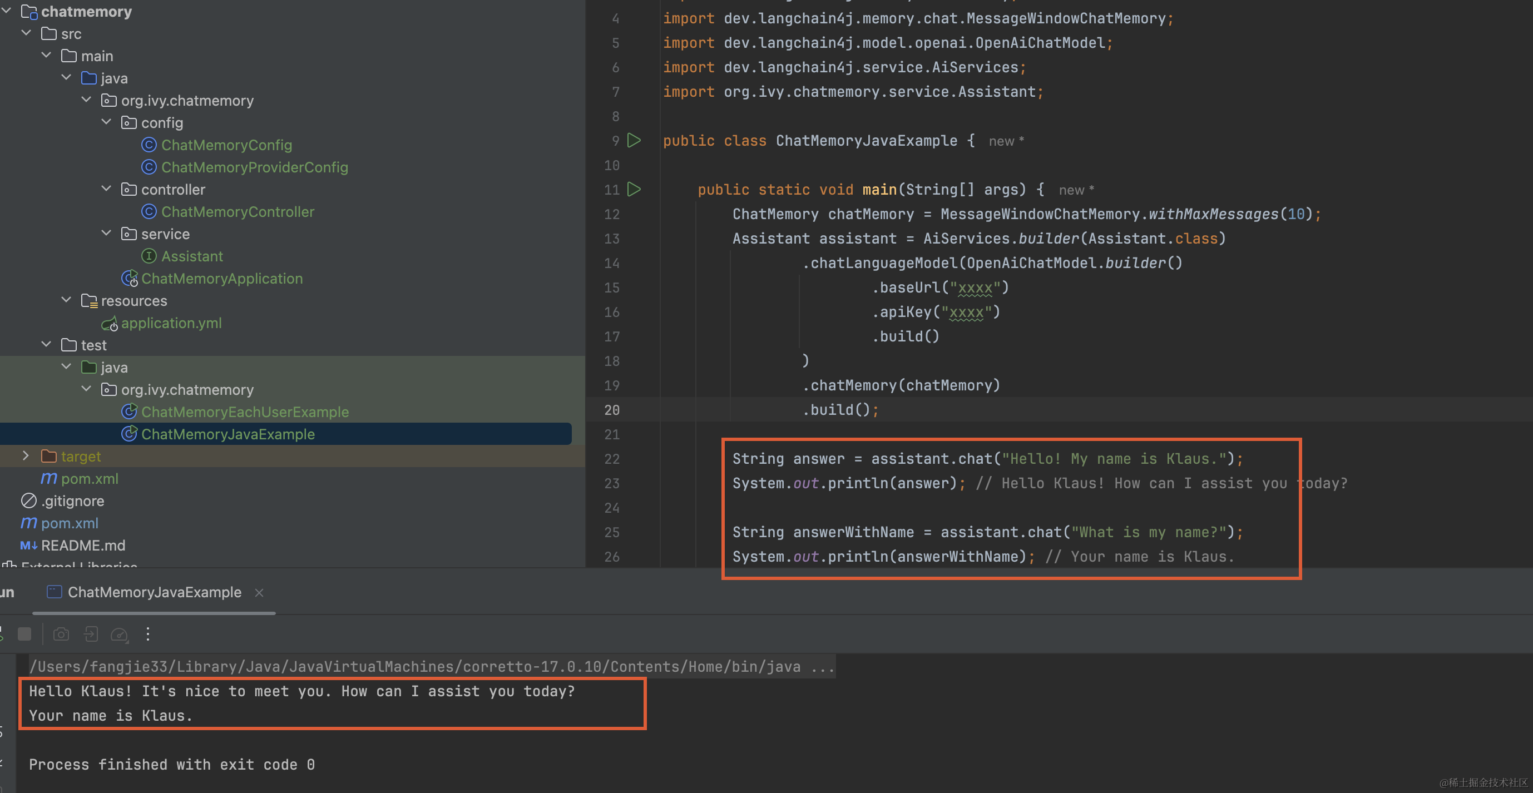Click line number 20 in editor gutter

(612, 410)
